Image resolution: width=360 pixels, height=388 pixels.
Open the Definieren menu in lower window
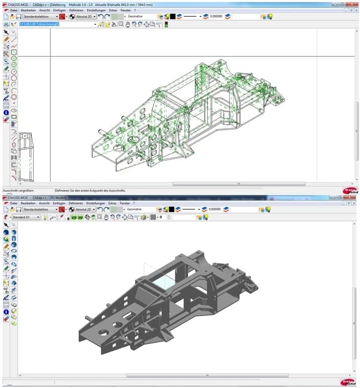coord(76,203)
